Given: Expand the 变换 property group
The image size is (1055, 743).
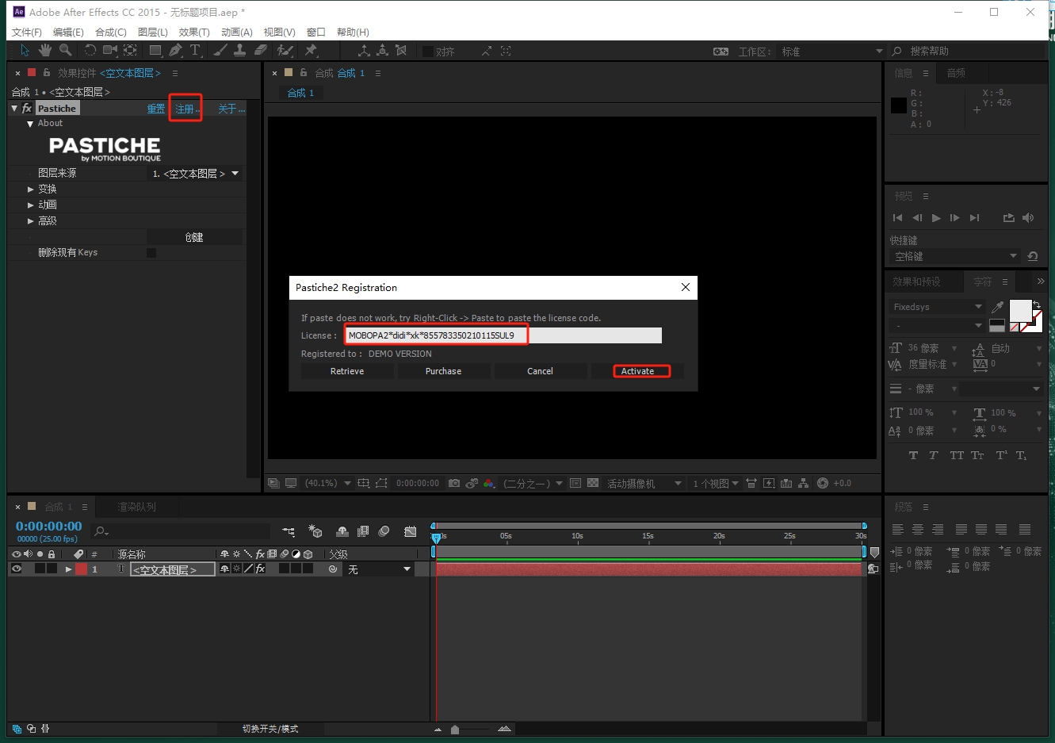Looking at the screenshot, I should [x=31, y=190].
